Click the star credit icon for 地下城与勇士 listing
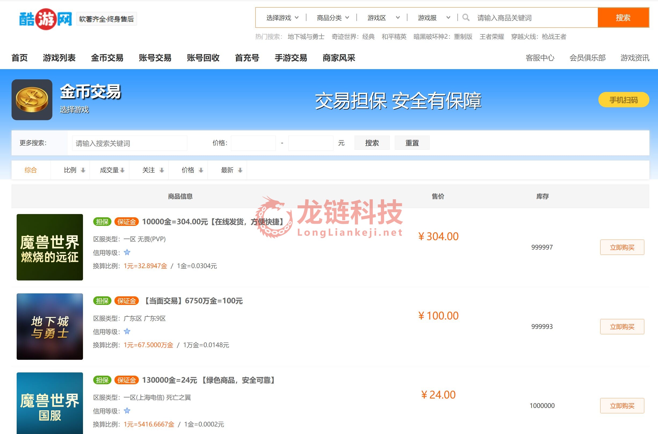The height and width of the screenshot is (434, 658). 127,332
